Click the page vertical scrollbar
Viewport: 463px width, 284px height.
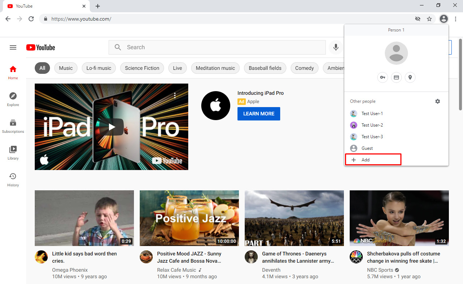[x=460, y=74]
